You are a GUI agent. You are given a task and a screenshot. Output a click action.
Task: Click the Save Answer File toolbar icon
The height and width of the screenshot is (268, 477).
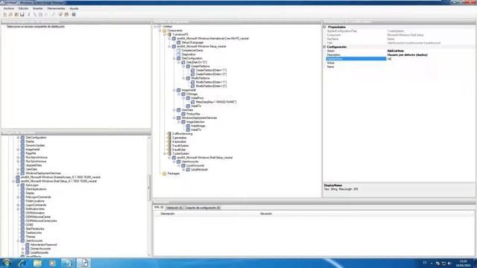[22, 15]
